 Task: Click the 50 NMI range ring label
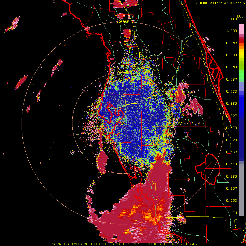[123, 72]
